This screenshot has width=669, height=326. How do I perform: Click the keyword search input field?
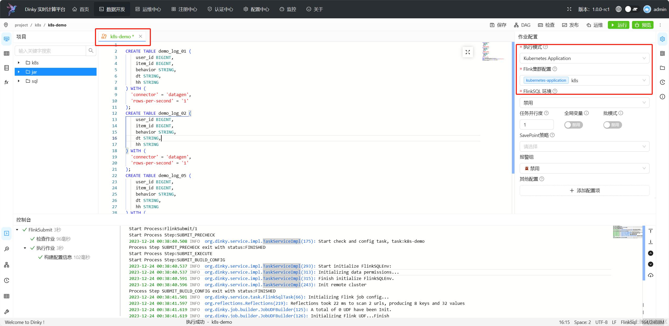[x=50, y=51]
